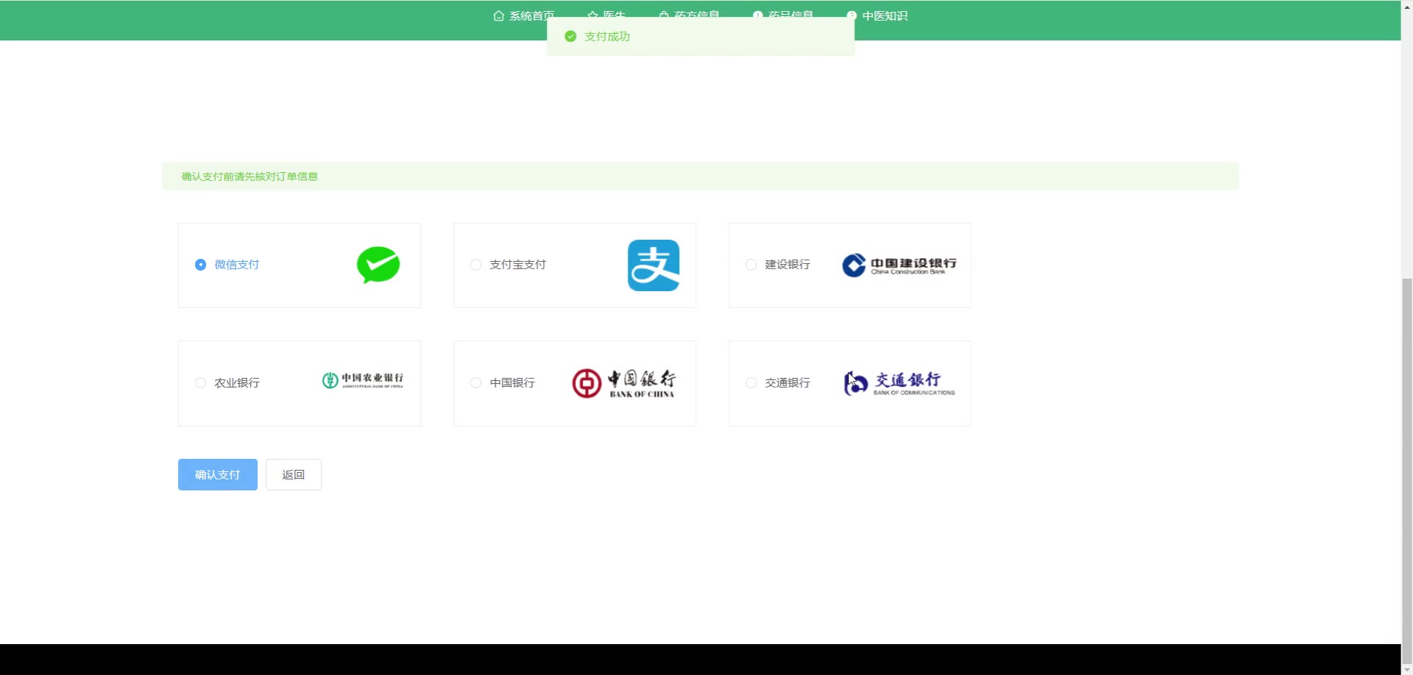Select the 支付宝支付 radio button
This screenshot has height=675, width=1413.
[x=475, y=265]
